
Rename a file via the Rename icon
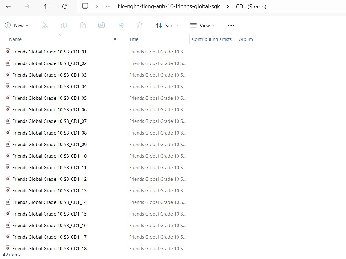point(101,25)
